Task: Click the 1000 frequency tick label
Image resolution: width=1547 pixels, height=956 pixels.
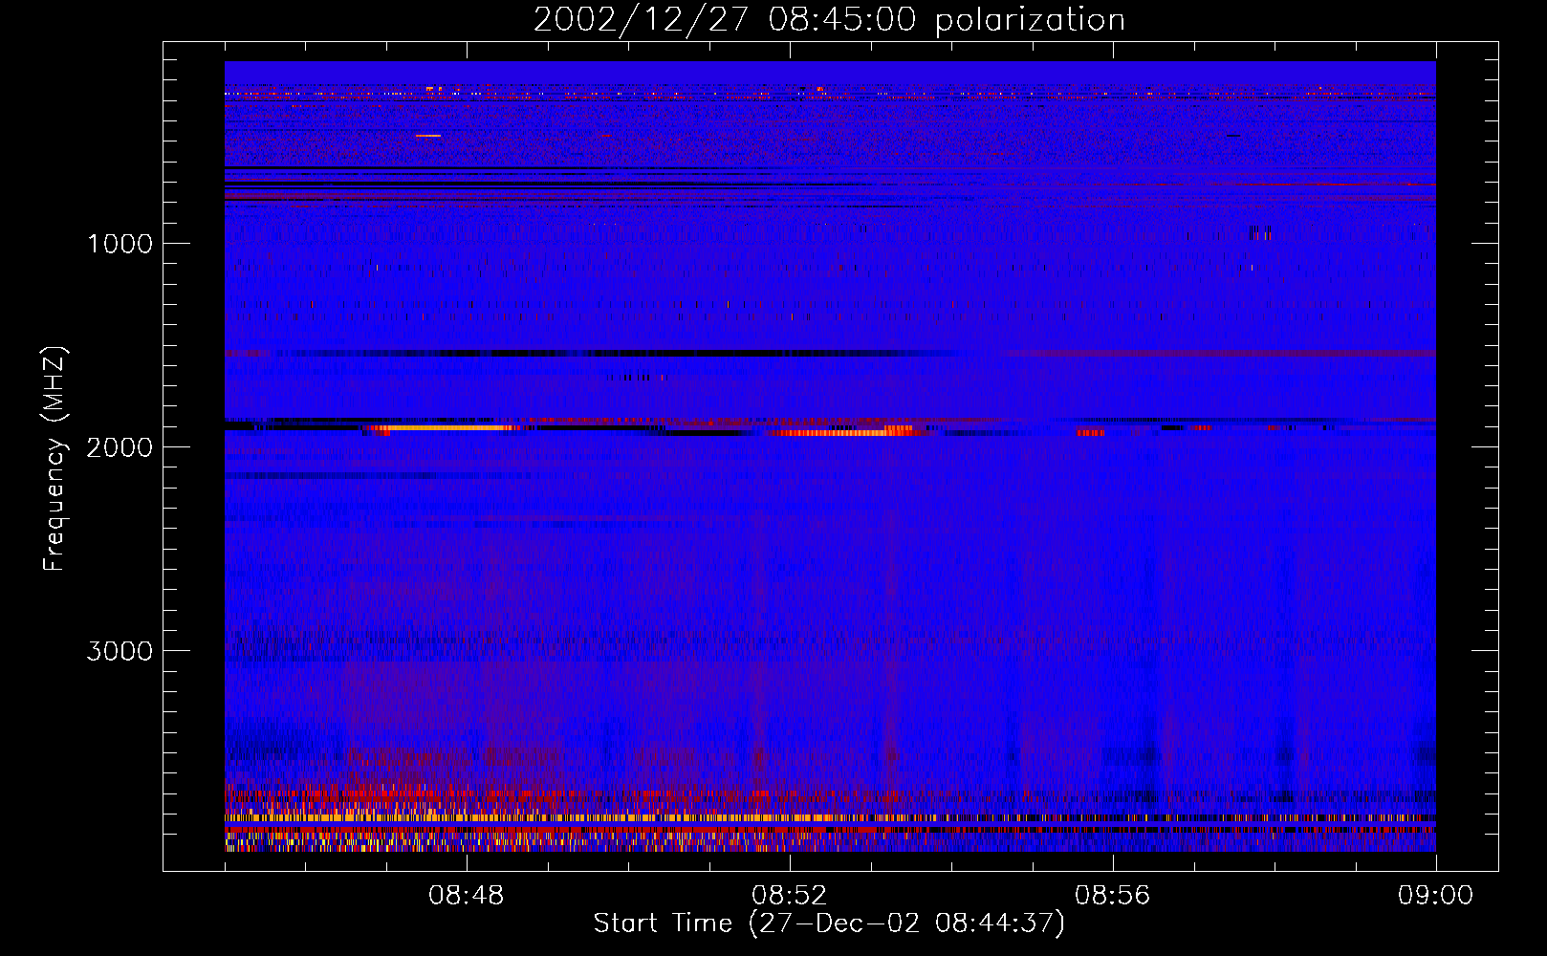Action: (x=120, y=243)
